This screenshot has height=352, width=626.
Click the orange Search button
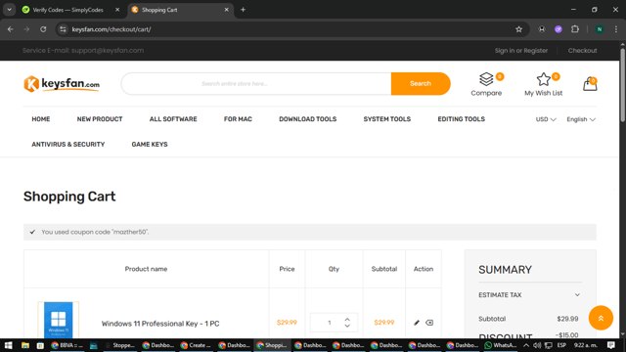point(421,83)
